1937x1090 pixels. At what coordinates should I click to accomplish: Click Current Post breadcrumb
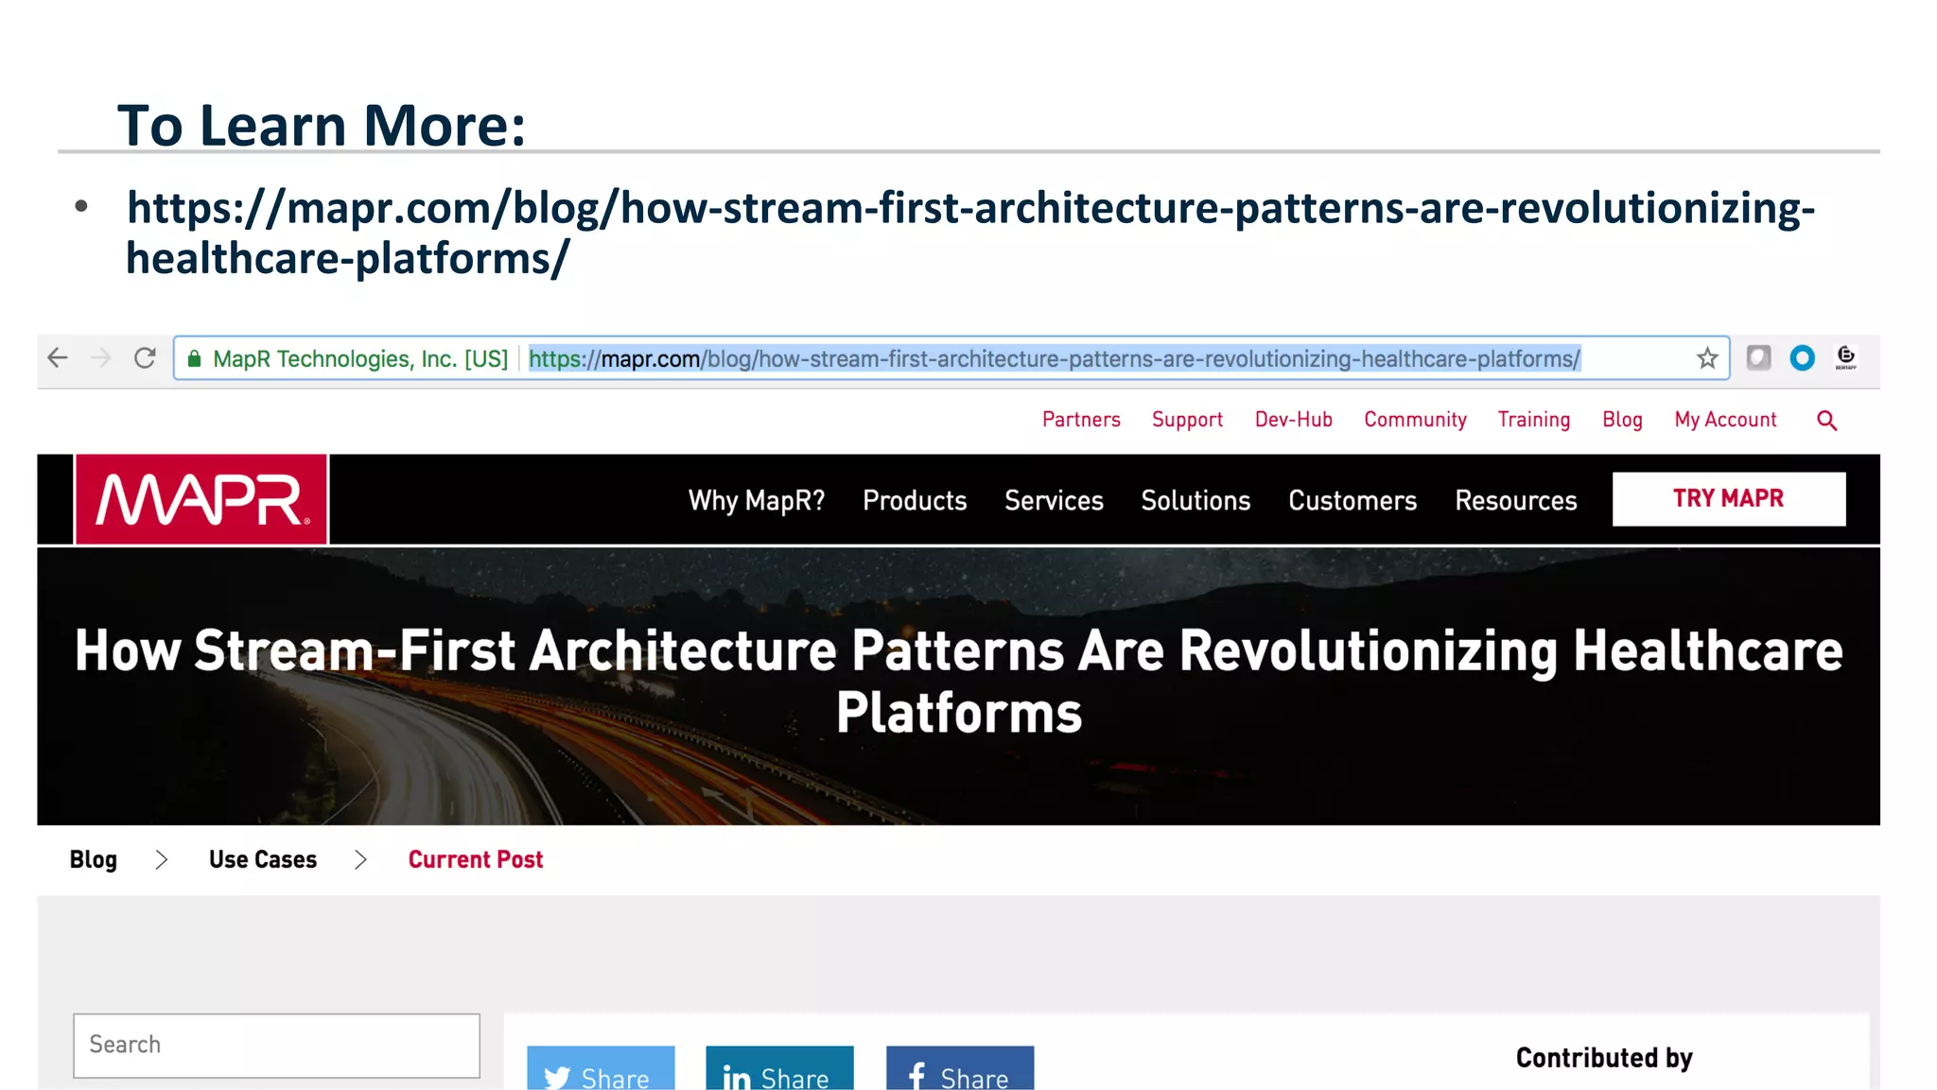pos(476,859)
